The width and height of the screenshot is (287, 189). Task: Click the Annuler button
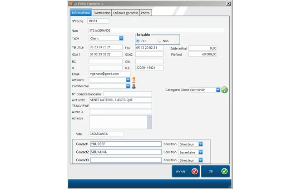185,171
